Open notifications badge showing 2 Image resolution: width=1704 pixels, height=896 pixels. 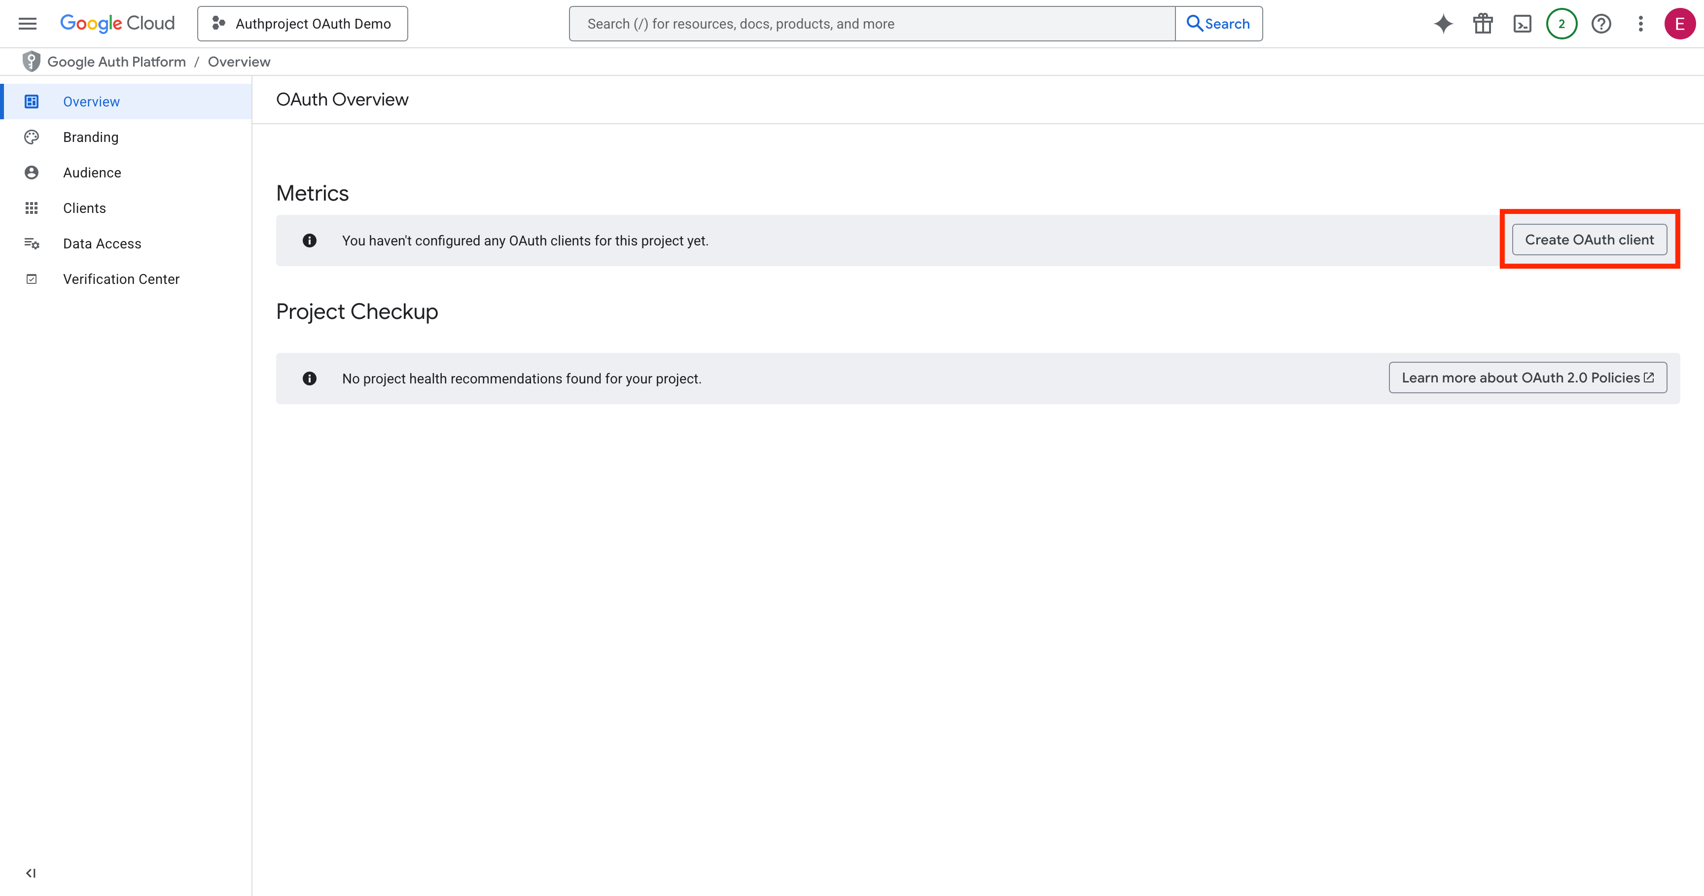click(1562, 24)
